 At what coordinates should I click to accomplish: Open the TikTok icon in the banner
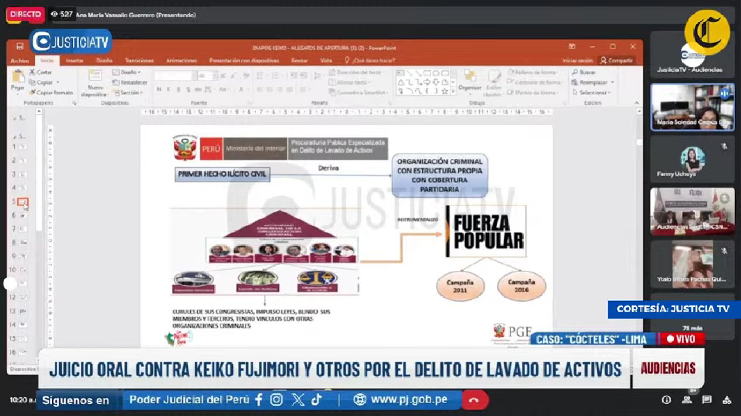coord(317,399)
